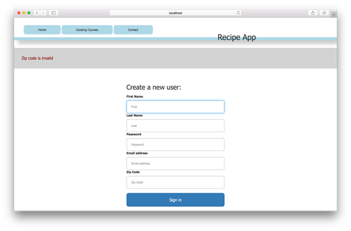Open the Home navigation button

coord(42,30)
